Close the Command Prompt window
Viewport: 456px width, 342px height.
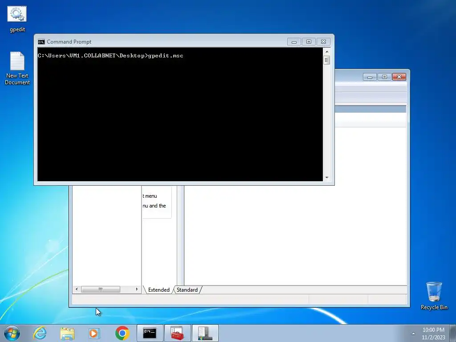coord(323,42)
